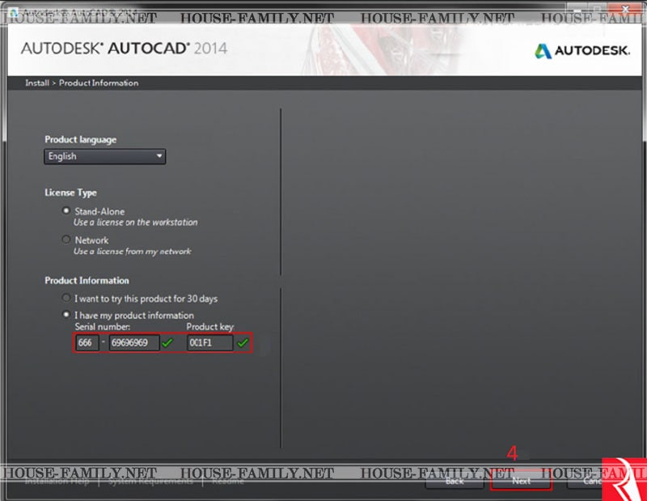Select the Stand-Alone license type
Image resolution: width=647 pixels, height=501 pixels.
tap(66, 210)
